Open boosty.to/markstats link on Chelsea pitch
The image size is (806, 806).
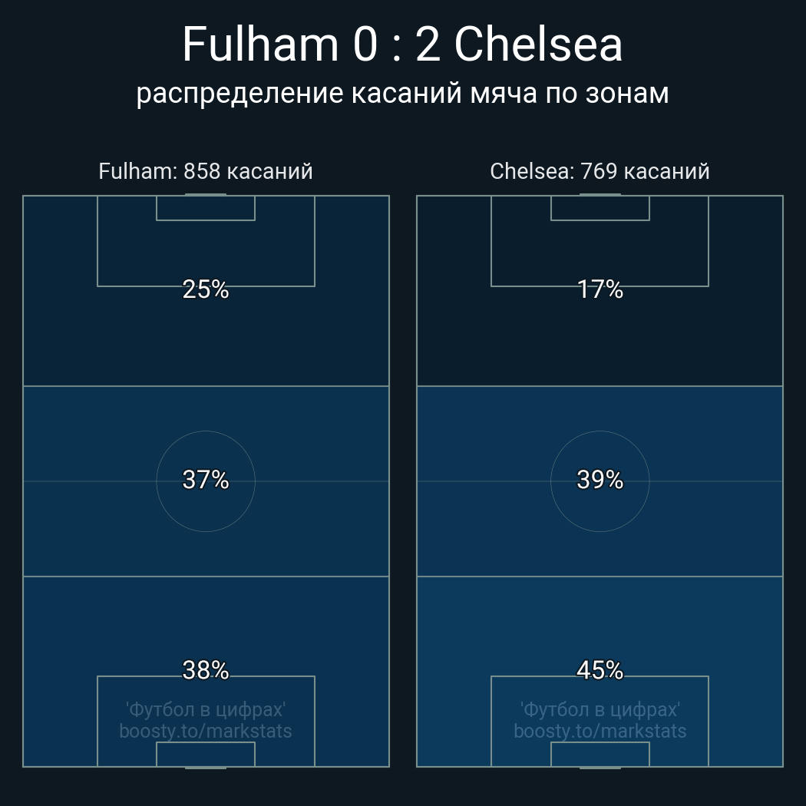[600, 731]
